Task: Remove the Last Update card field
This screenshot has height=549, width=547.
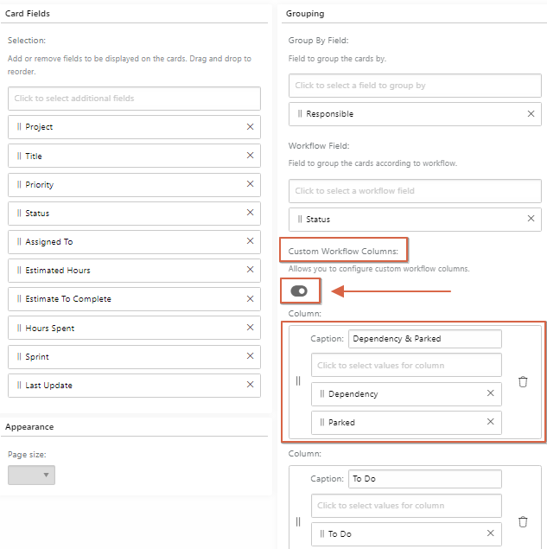Action: click(250, 385)
